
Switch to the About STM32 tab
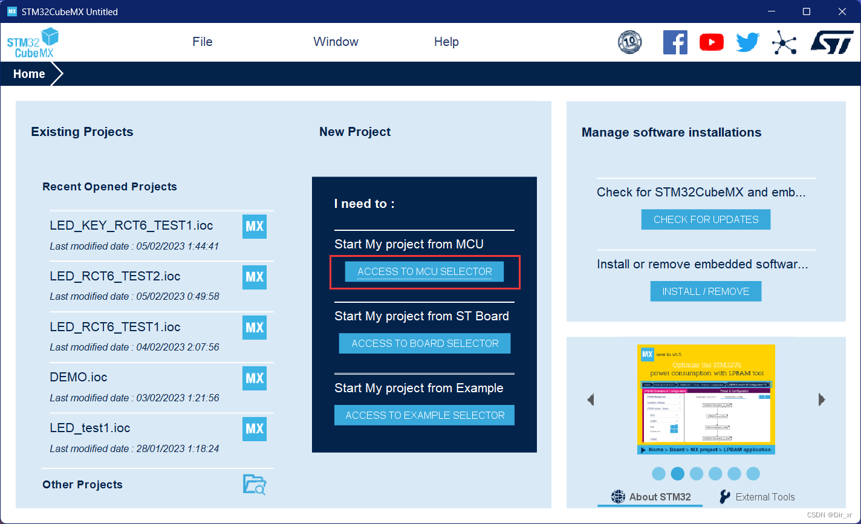pyautogui.click(x=651, y=497)
